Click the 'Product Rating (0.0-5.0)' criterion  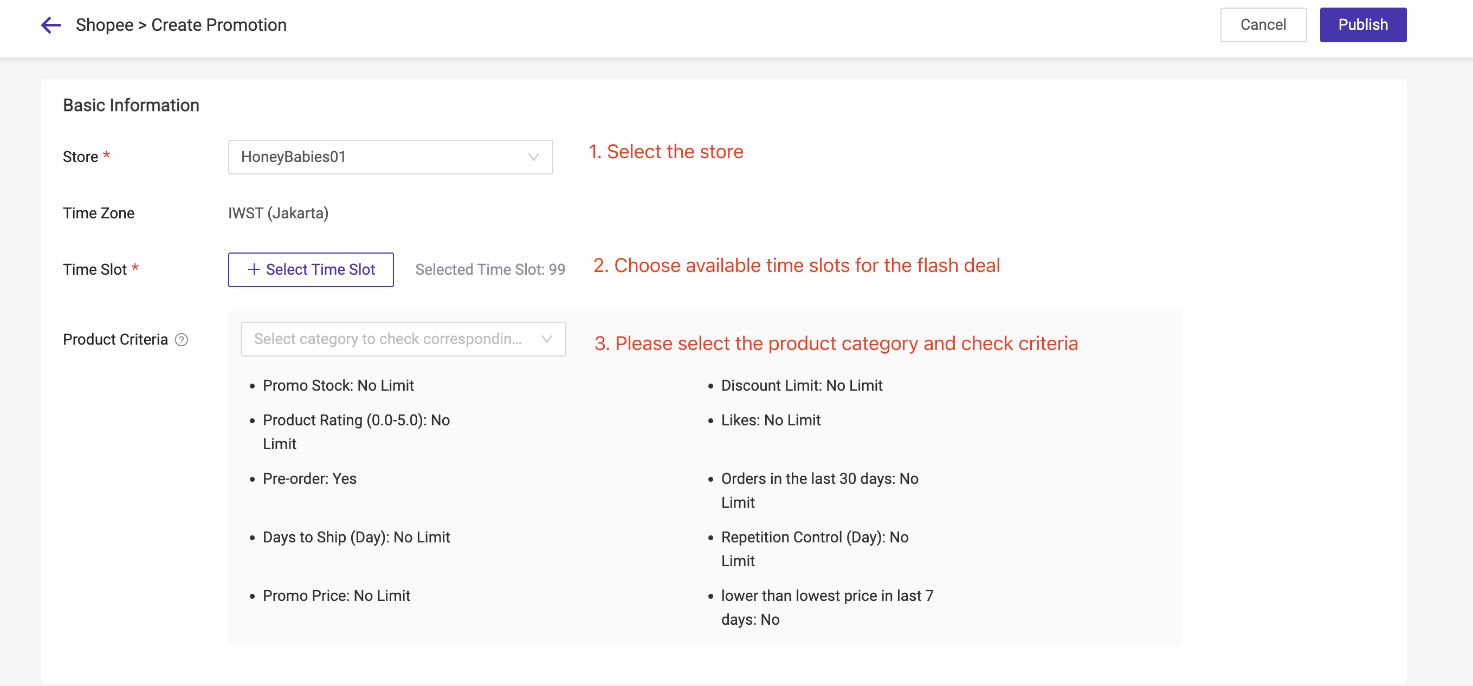tap(356, 432)
